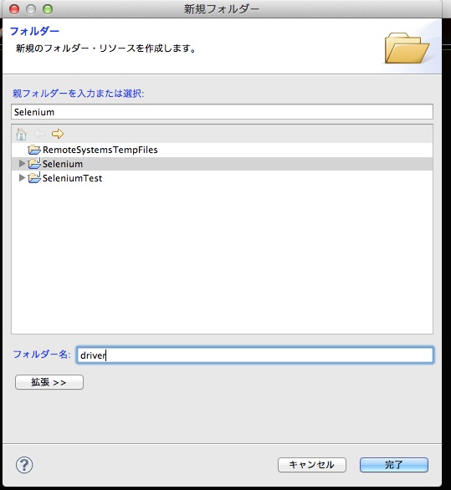Click the SeleniumTest project folder icon
The height and width of the screenshot is (490, 451).
tap(34, 178)
